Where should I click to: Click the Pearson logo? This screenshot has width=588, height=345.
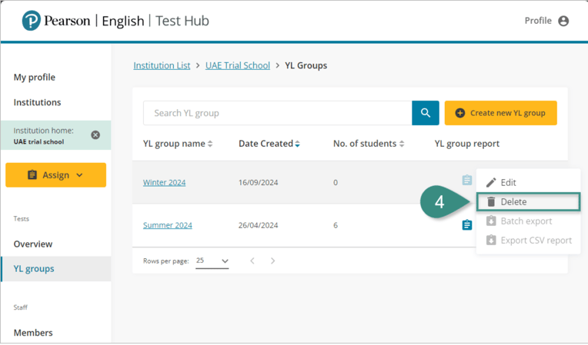point(31,21)
